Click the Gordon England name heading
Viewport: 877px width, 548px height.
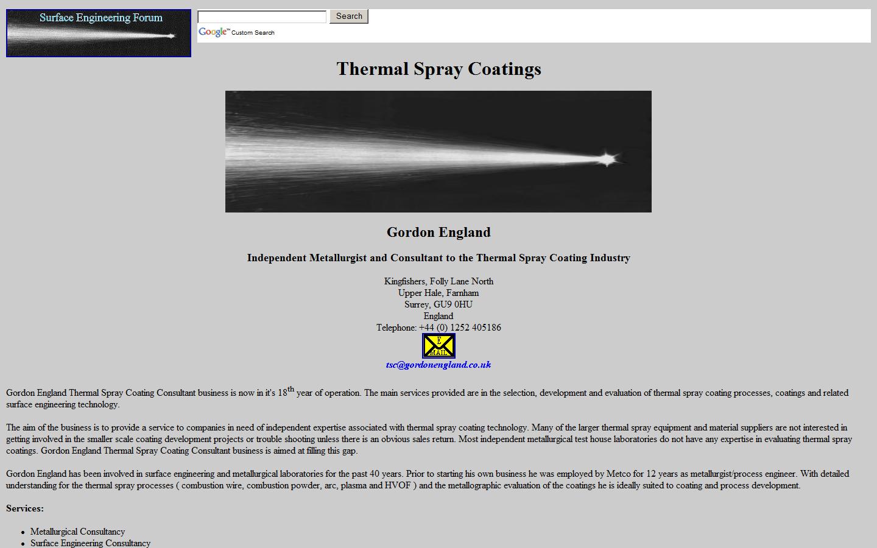tap(438, 232)
